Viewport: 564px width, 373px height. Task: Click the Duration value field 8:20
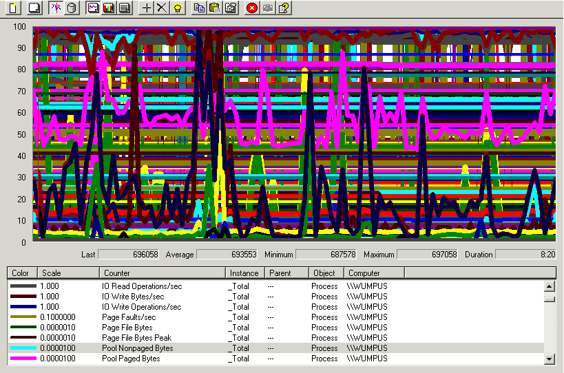[x=526, y=255]
